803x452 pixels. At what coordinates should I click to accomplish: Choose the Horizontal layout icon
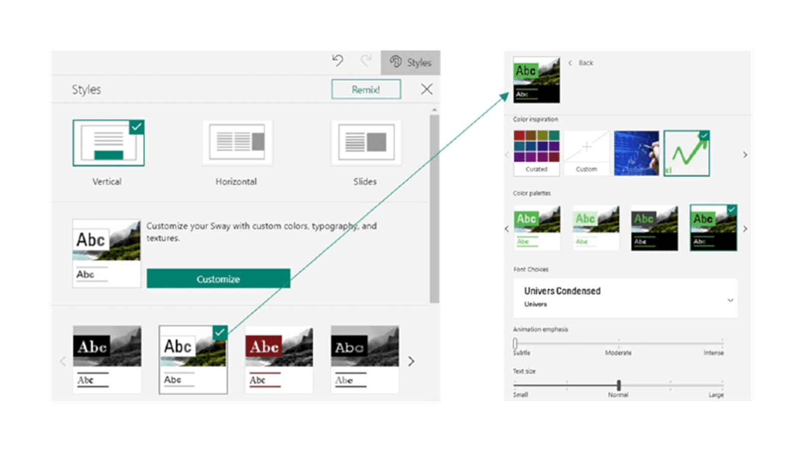click(x=237, y=143)
